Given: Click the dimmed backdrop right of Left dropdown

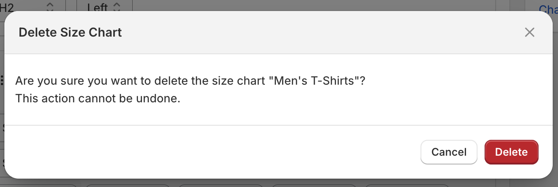Looking at the screenshot, I should click(310, 5).
